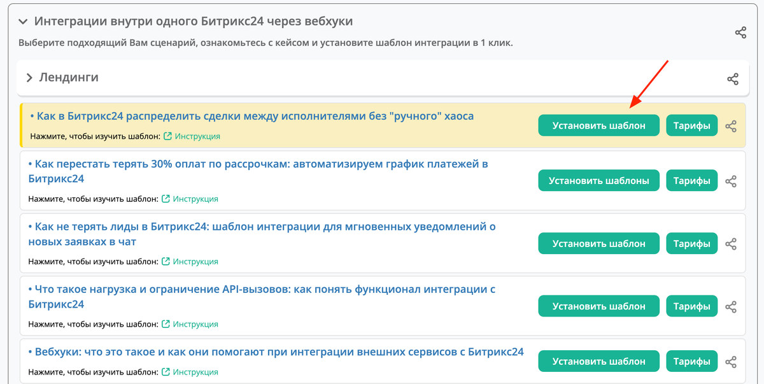
Task: Open Инструкция link under 'Вебхуки: что это такое'
Action: point(190,372)
